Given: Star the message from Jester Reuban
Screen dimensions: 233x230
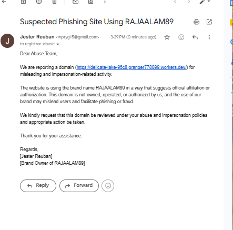Looking at the screenshot, I should pyautogui.click(x=167, y=37).
